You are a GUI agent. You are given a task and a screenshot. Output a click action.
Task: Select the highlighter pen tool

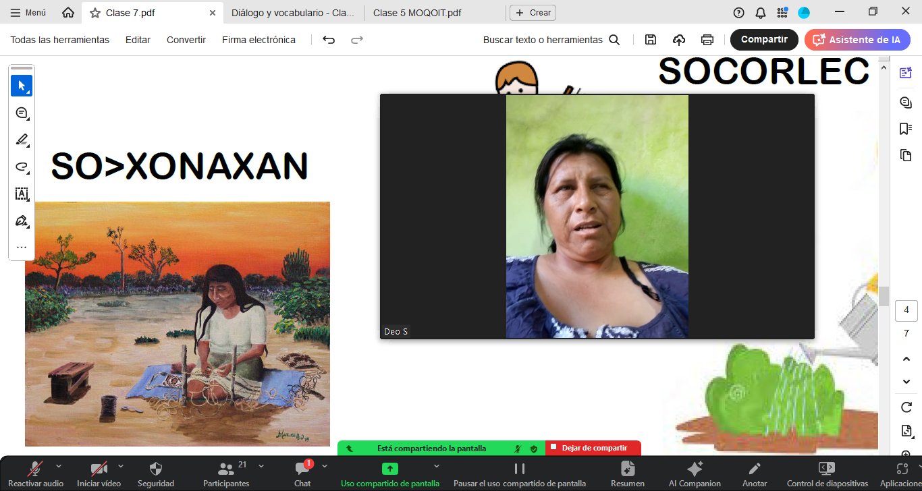[22, 140]
